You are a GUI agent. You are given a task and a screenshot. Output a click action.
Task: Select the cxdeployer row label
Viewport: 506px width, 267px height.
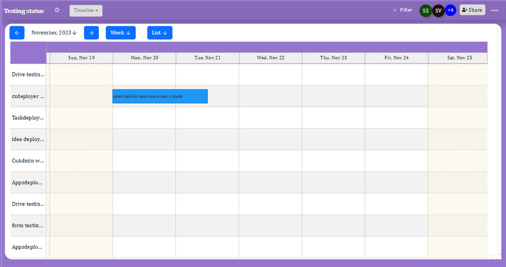click(28, 96)
